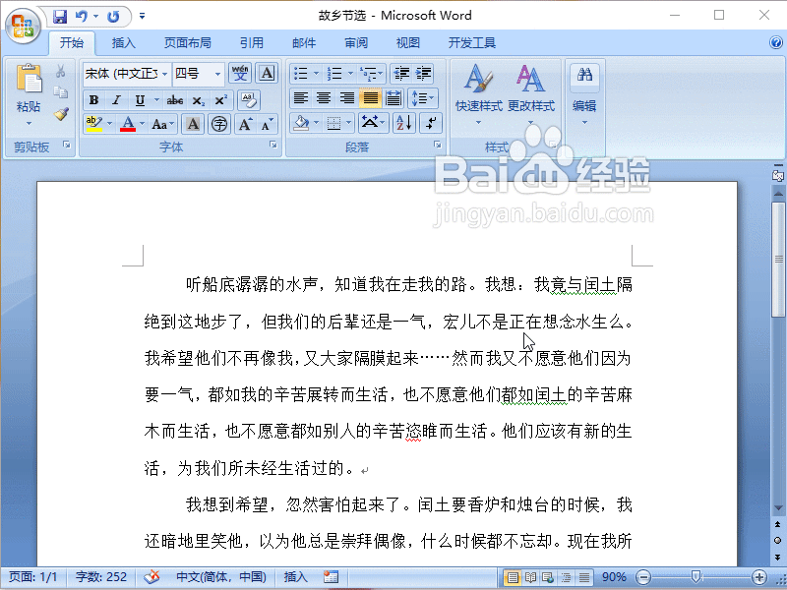
Task: Clear formatting with the eraser icon
Action: click(249, 100)
